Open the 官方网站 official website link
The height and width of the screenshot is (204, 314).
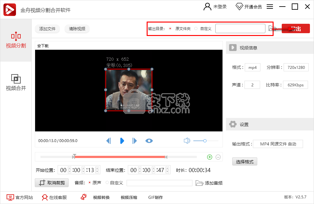(x=20, y=197)
